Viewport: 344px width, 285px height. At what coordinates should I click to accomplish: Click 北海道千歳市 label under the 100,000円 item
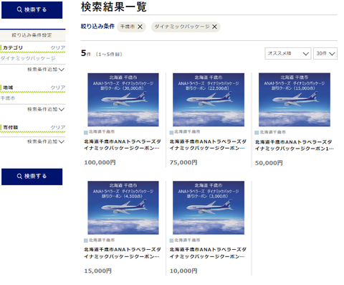click(102, 131)
